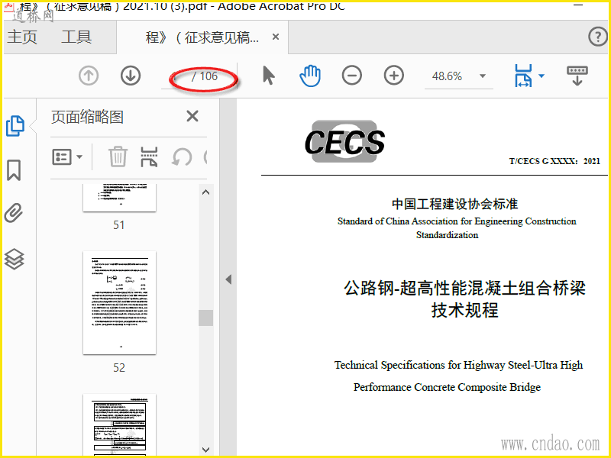Open the thumbnail options menu icon

coord(62,157)
